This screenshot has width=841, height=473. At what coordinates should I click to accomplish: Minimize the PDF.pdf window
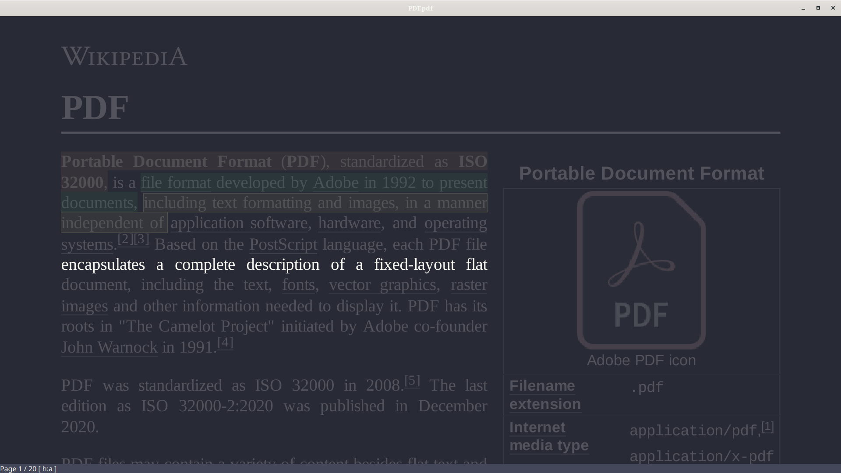[803, 8]
